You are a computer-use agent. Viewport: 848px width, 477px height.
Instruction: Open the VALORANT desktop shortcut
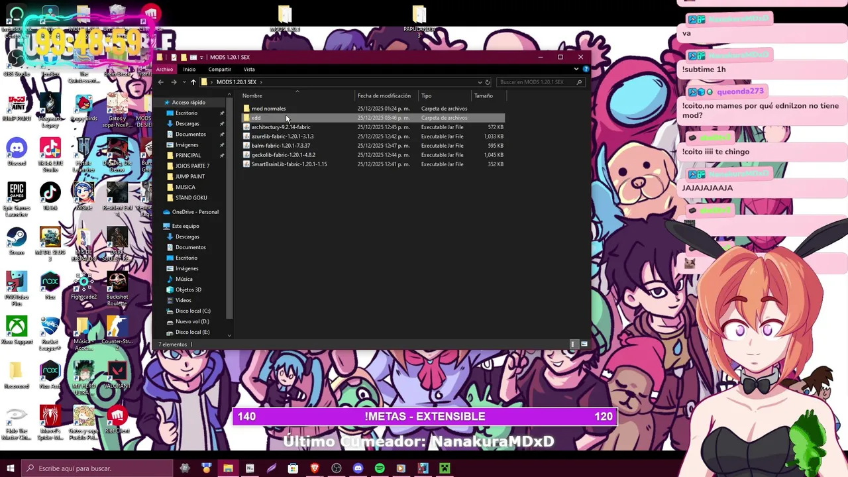point(117,375)
